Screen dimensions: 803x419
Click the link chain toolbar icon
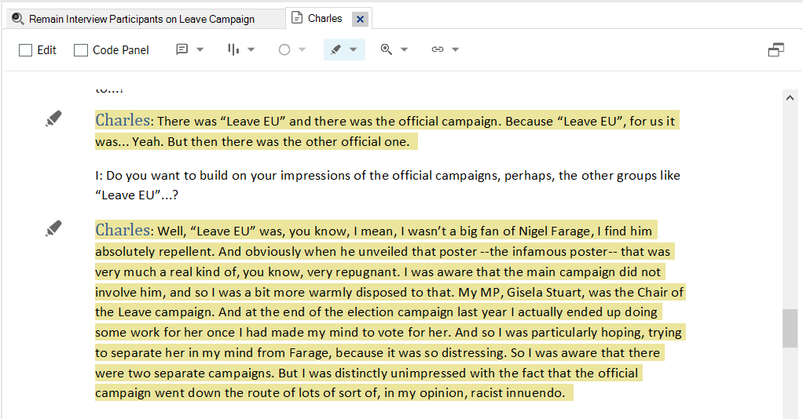click(438, 49)
